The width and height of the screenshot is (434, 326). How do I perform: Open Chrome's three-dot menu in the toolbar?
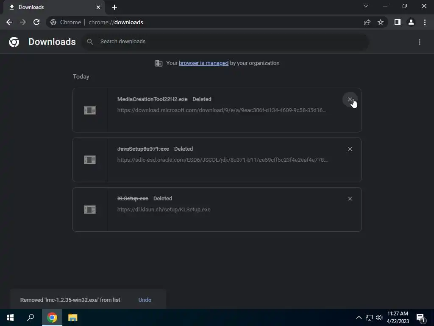tap(425, 22)
